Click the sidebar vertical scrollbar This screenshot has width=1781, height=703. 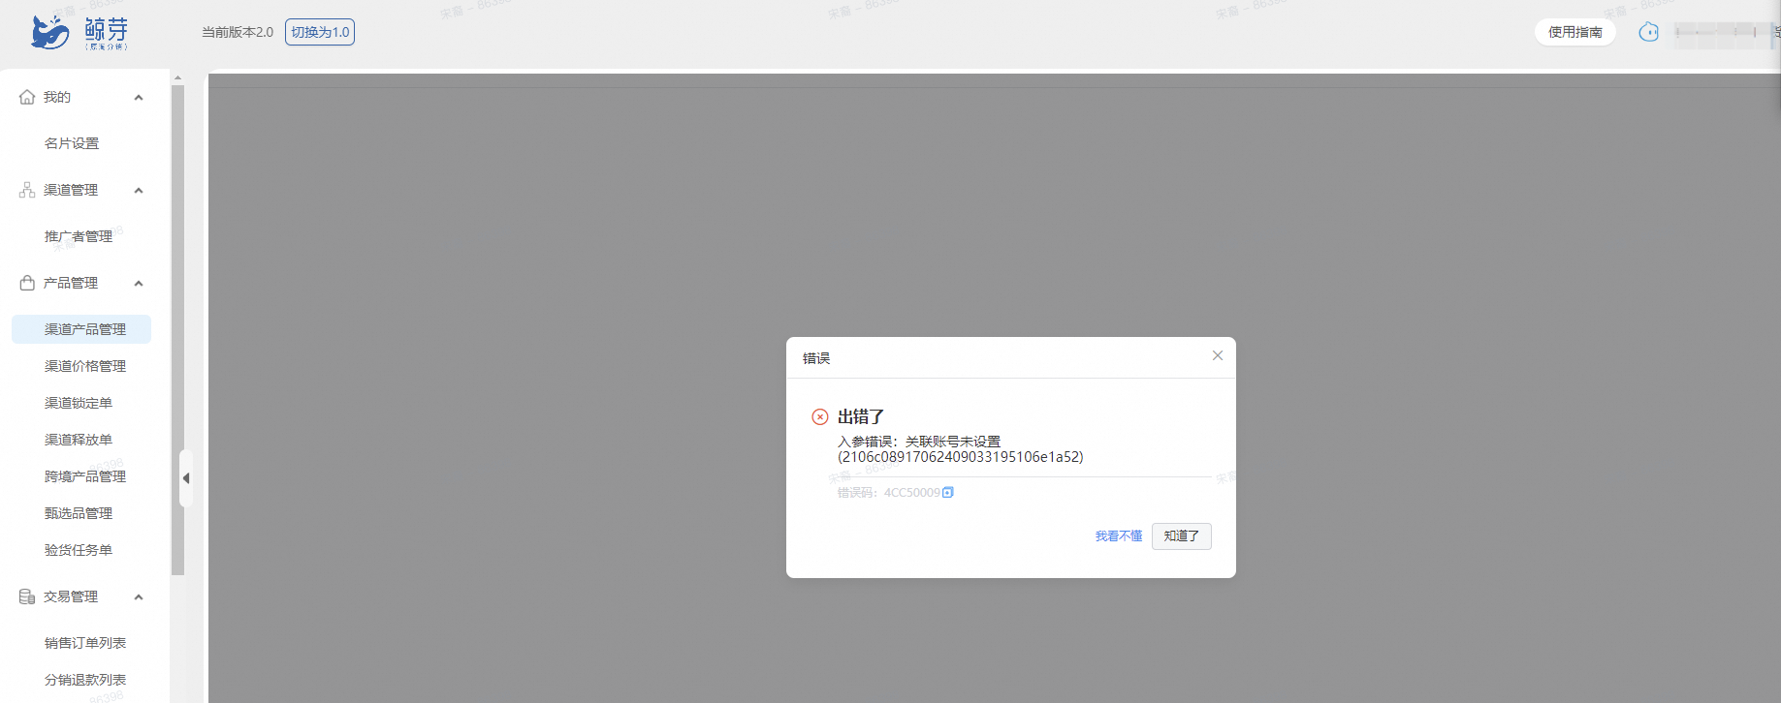click(177, 329)
